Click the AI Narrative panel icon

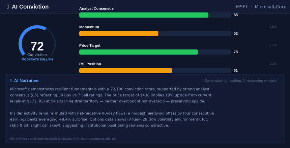point(11,81)
